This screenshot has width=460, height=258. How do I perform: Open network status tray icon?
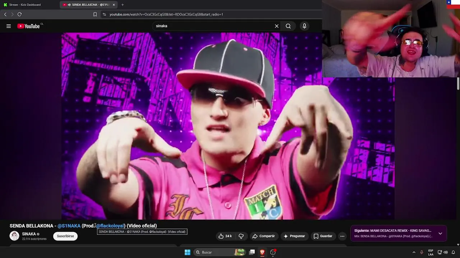click(x=440, y=252)
